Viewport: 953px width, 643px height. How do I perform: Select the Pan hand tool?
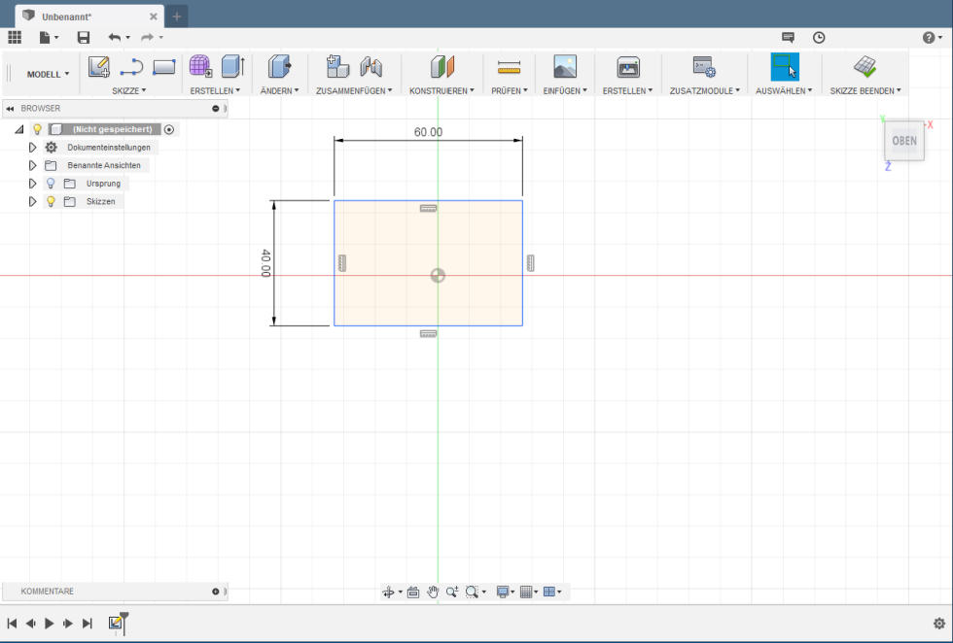click(x=432, y=592)
